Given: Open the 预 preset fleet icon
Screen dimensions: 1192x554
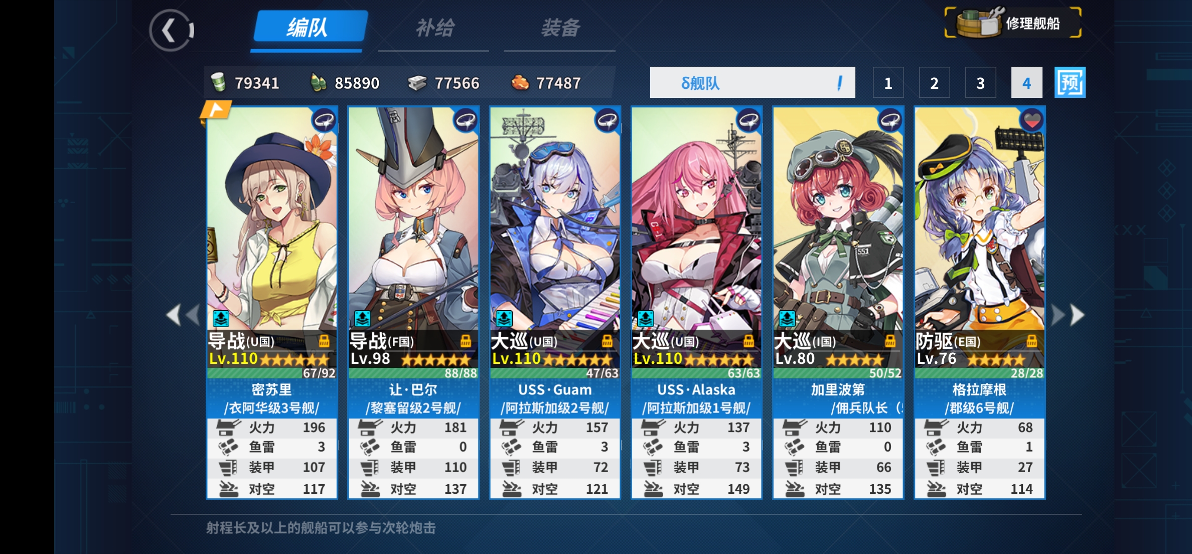Looking at the screenshot, I should point(1070,82).
